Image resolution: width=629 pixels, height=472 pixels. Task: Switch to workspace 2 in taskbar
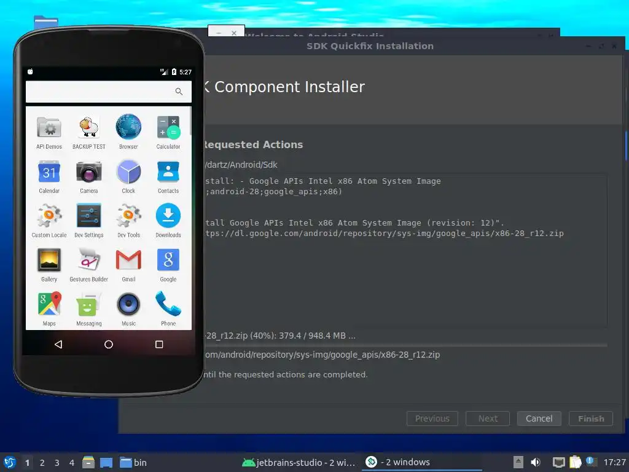click(42, 463)
